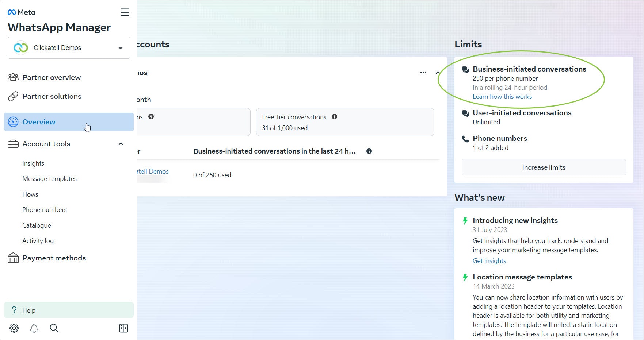
Task: Click info icon beside Free-tier conversations
Action: pyautogui.click(x=334, y=117)
